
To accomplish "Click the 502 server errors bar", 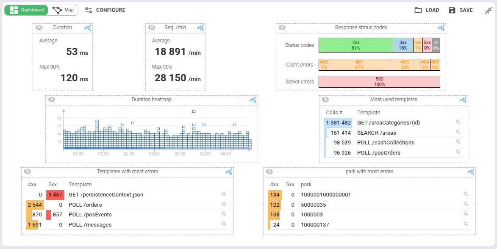I will [379, 81].
